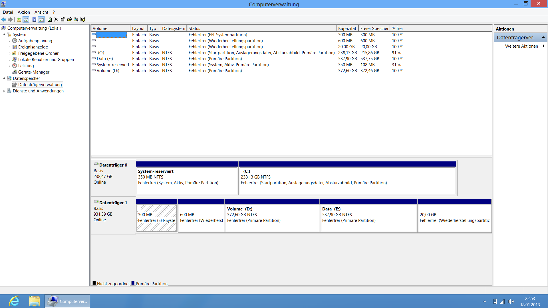Click the magnifier search icon in toolbar
Image resolution: width=548 pixels, height=308 pixels.
tap(76, 20)
